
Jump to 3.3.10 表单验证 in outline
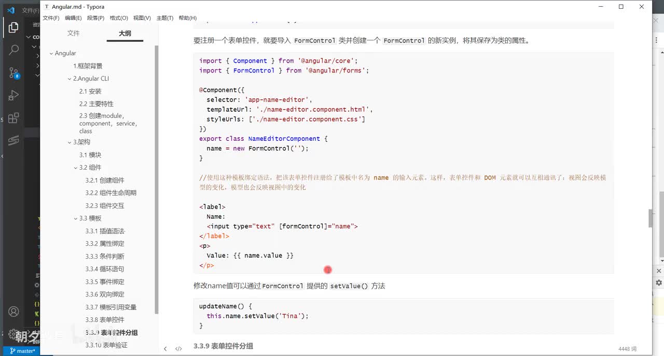point(106,345)
